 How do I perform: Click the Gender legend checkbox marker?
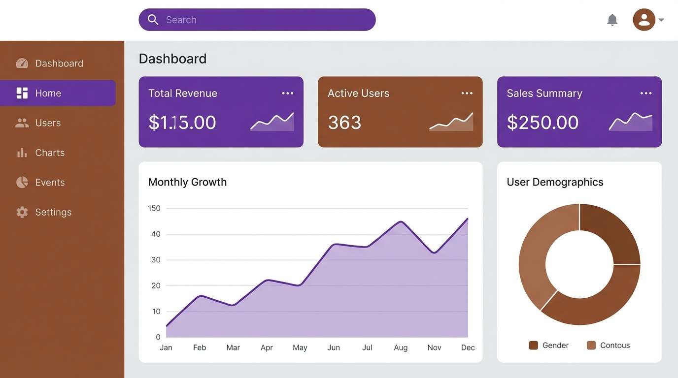point(533,345)
